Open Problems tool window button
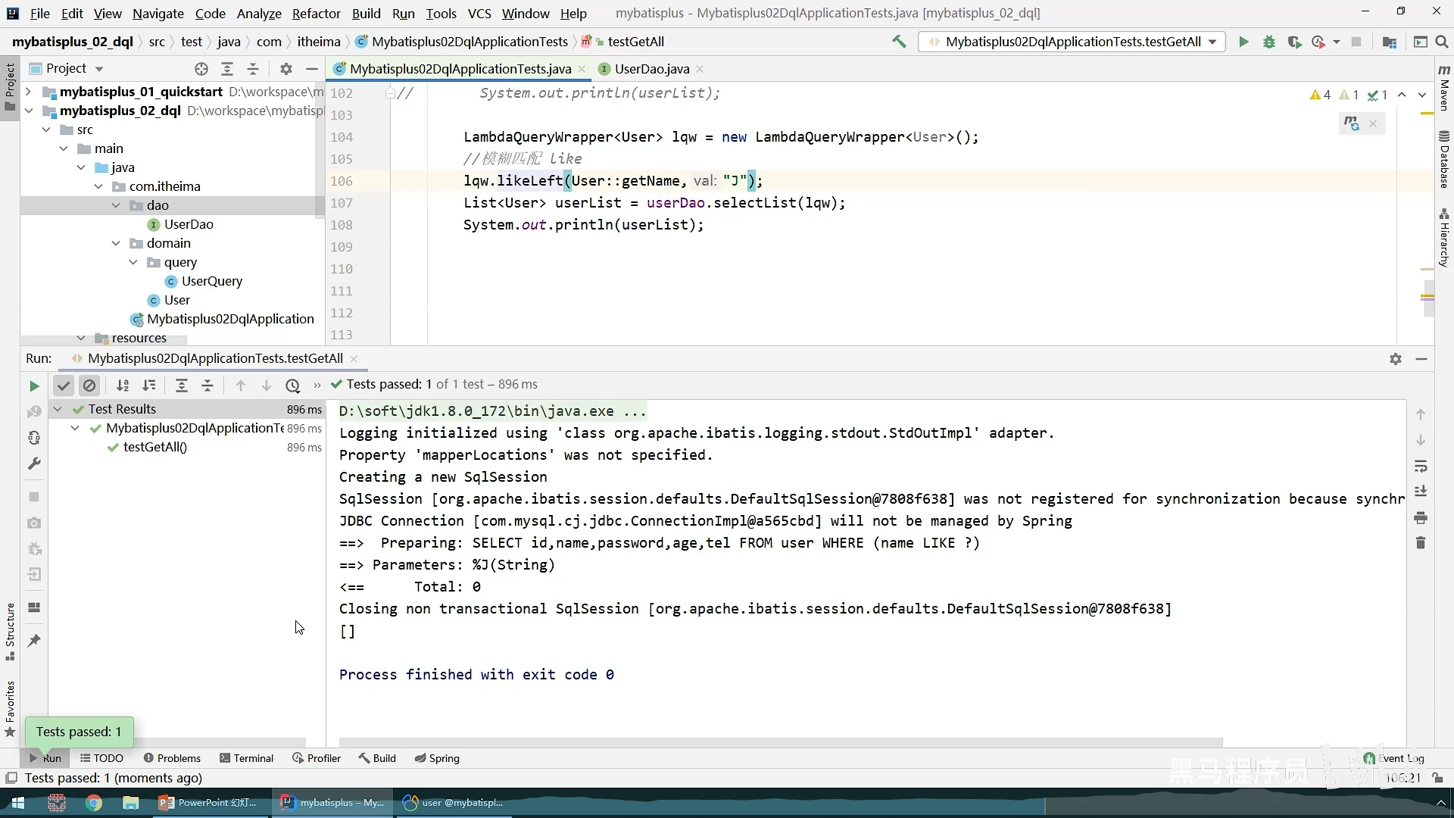The height and width of the screenshot is (818, 1454). click(x=172, y=758)
